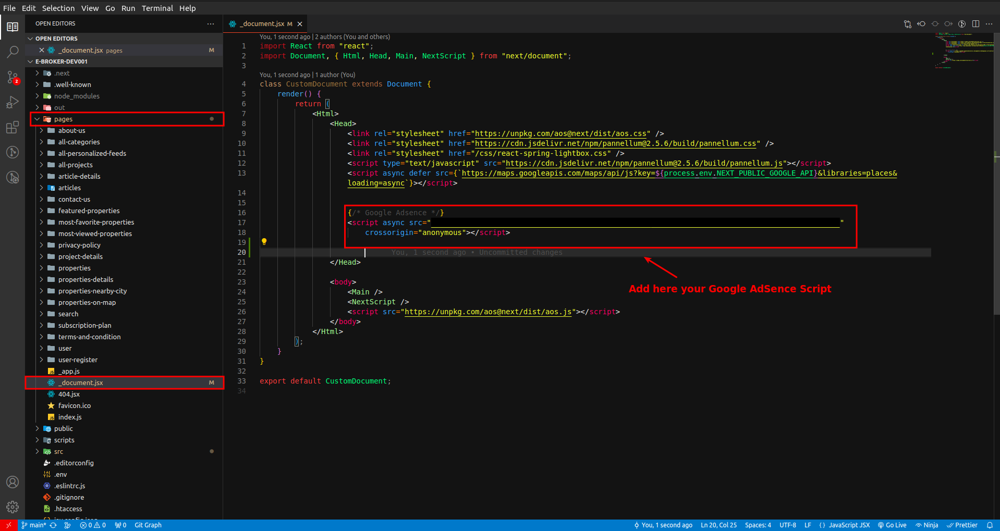Open the Accounts menu icon
Screen dimensions: 1000x531
coord(13,482)
